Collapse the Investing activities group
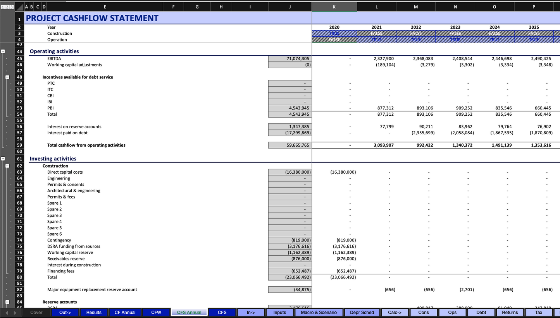This screenshot has width=560, height=318. pyautogui.click(x=3, y=159)
